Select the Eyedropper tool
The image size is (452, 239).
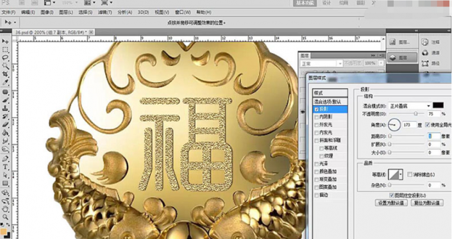coord(5,83)
